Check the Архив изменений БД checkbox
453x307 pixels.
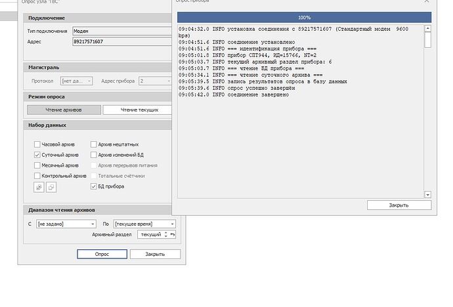coord(93,155)
